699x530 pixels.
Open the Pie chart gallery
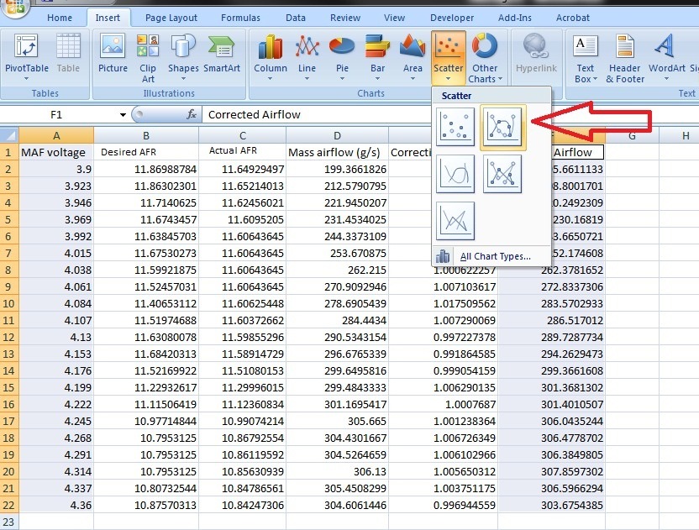click(342, 57)
